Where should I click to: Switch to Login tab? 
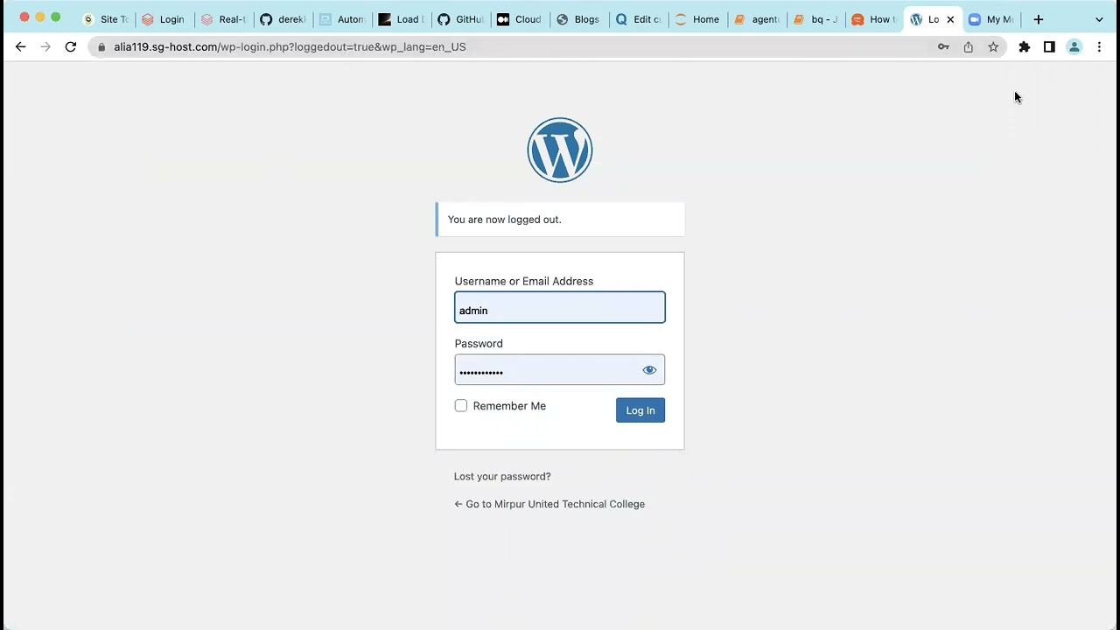point(164,19)
